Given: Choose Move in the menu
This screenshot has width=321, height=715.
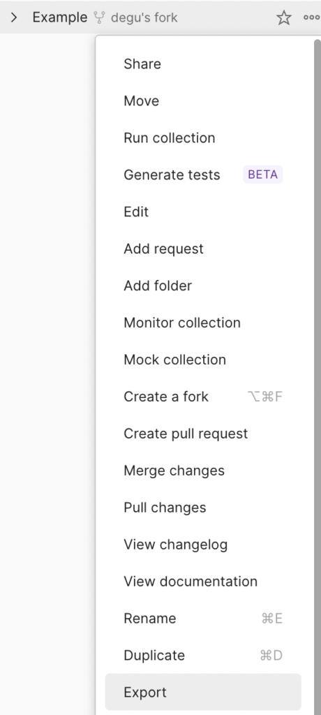Looking at the screenshot, I should pyautogui.click(x=203, y=101).
